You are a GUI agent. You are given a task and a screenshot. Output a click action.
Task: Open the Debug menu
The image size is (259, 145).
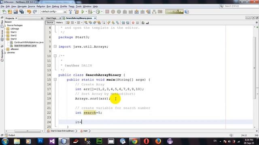click(55, 6)
